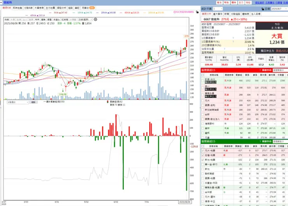Open the 體檢表 tab in the right panel

[246, 14]
